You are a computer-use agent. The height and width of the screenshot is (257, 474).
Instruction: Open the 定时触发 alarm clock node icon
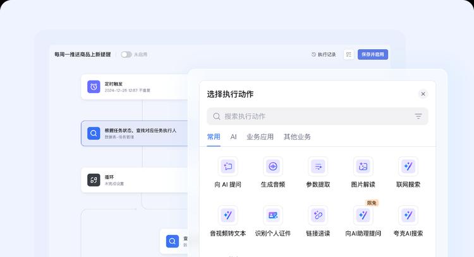click(94, 87)
